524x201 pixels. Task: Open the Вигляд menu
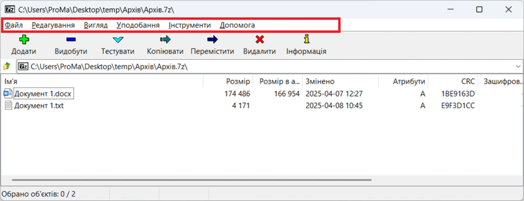point(96,26)
